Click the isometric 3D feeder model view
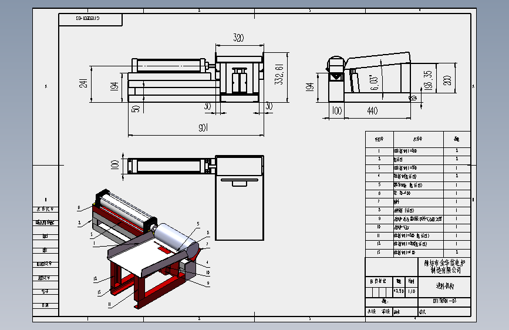 (x=146, y=248)
